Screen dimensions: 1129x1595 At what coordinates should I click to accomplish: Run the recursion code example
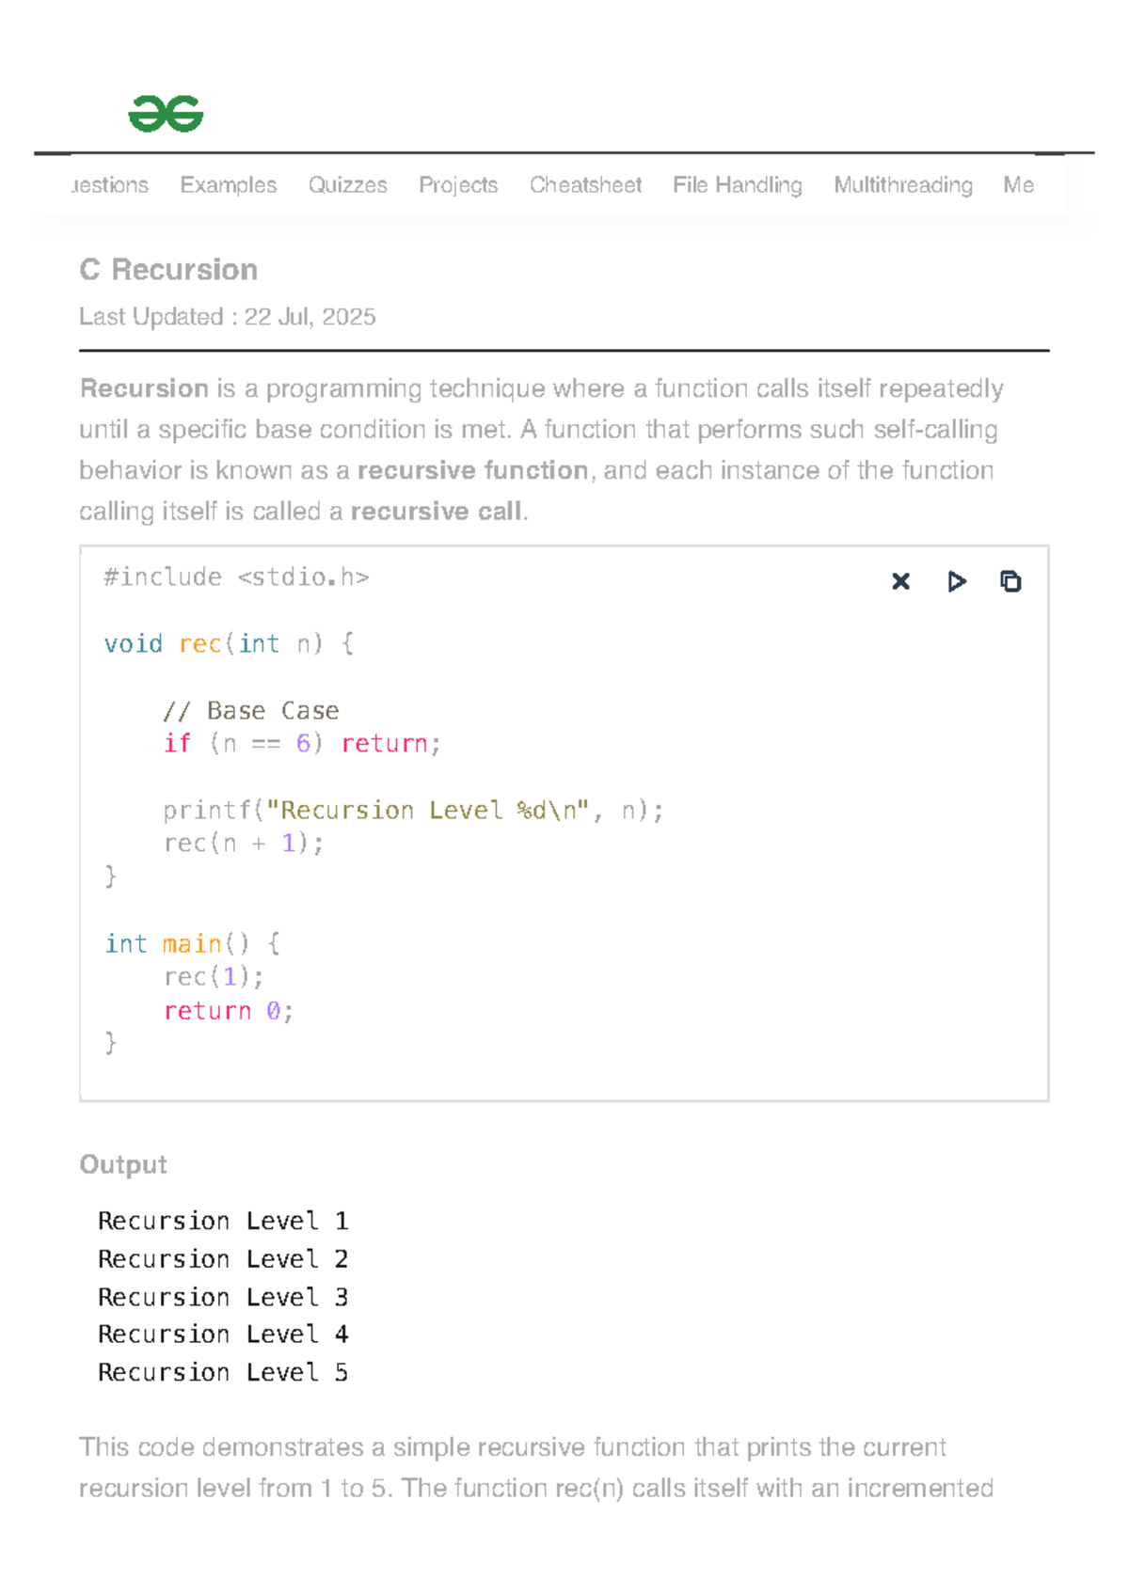[x=956, y=581]
